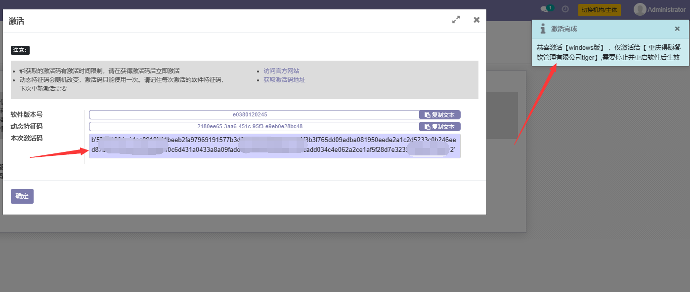Click inside the 本次激活码 text area
Screen dimensions: 690x292
(x=274, y=146)
